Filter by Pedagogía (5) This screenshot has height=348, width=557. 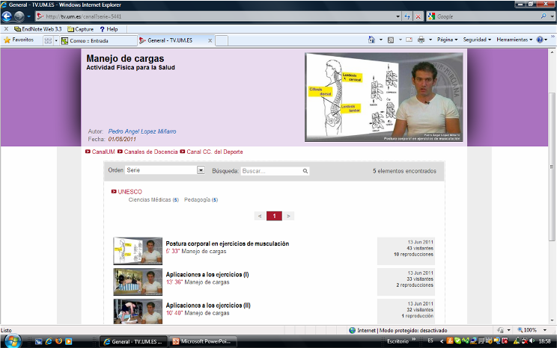[x=201, y=200]
